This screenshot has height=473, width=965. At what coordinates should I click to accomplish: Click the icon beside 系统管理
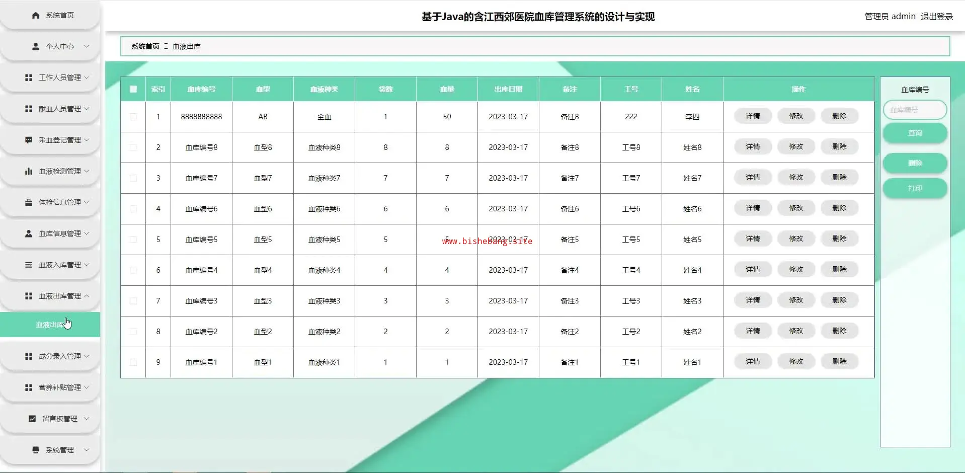(36, 450)
